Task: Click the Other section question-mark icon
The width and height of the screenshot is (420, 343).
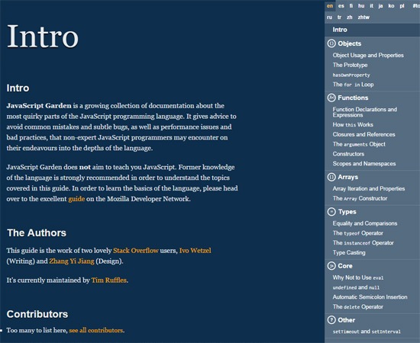Action: tap(331, 320)
